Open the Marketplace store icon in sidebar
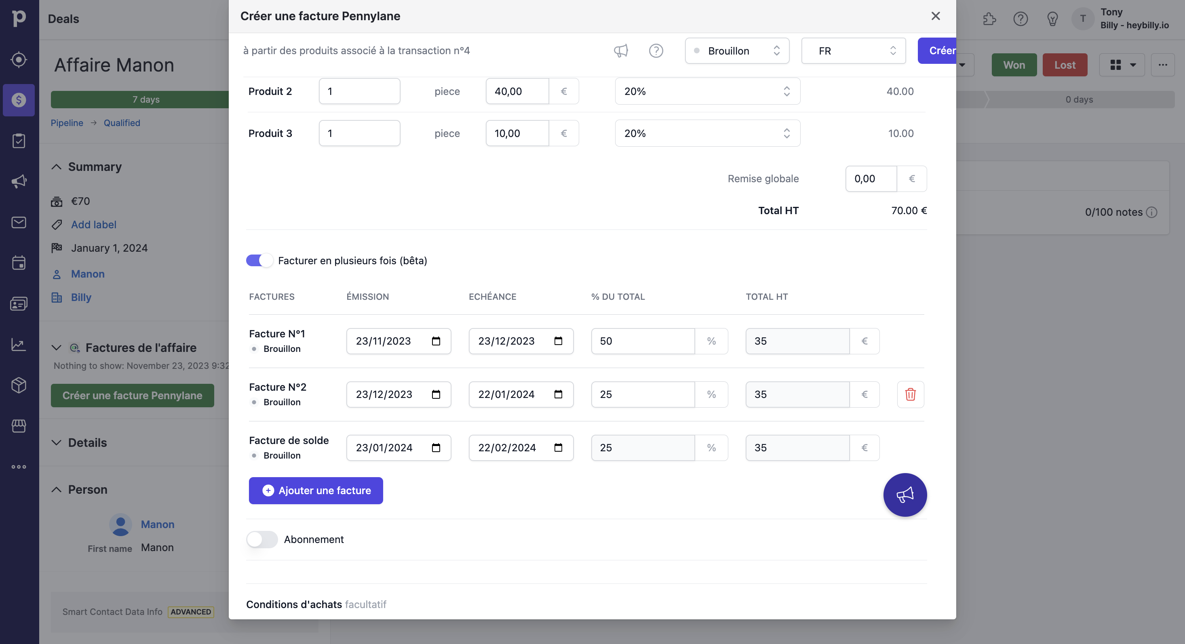This screenshot has height=644, width=1185. tap(19, 425)
